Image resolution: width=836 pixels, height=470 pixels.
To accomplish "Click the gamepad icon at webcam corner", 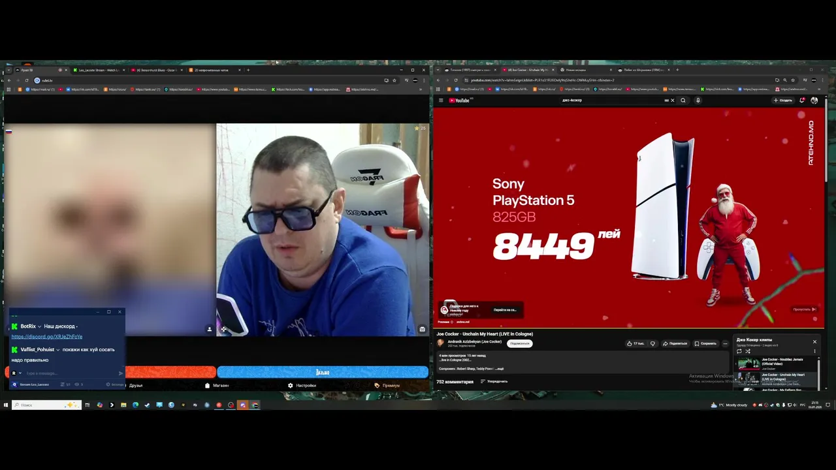I will pyautogui.click(x=223, y=329).
